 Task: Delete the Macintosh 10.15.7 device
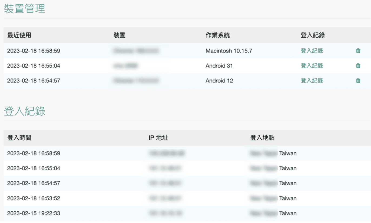[358, 51]
